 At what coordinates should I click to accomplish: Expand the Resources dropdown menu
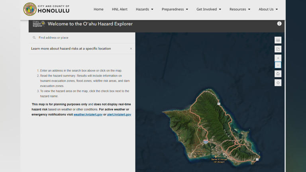[240, 9]
